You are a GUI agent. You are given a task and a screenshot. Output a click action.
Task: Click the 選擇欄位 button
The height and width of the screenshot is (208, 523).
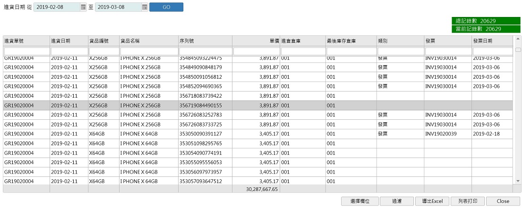360,201
